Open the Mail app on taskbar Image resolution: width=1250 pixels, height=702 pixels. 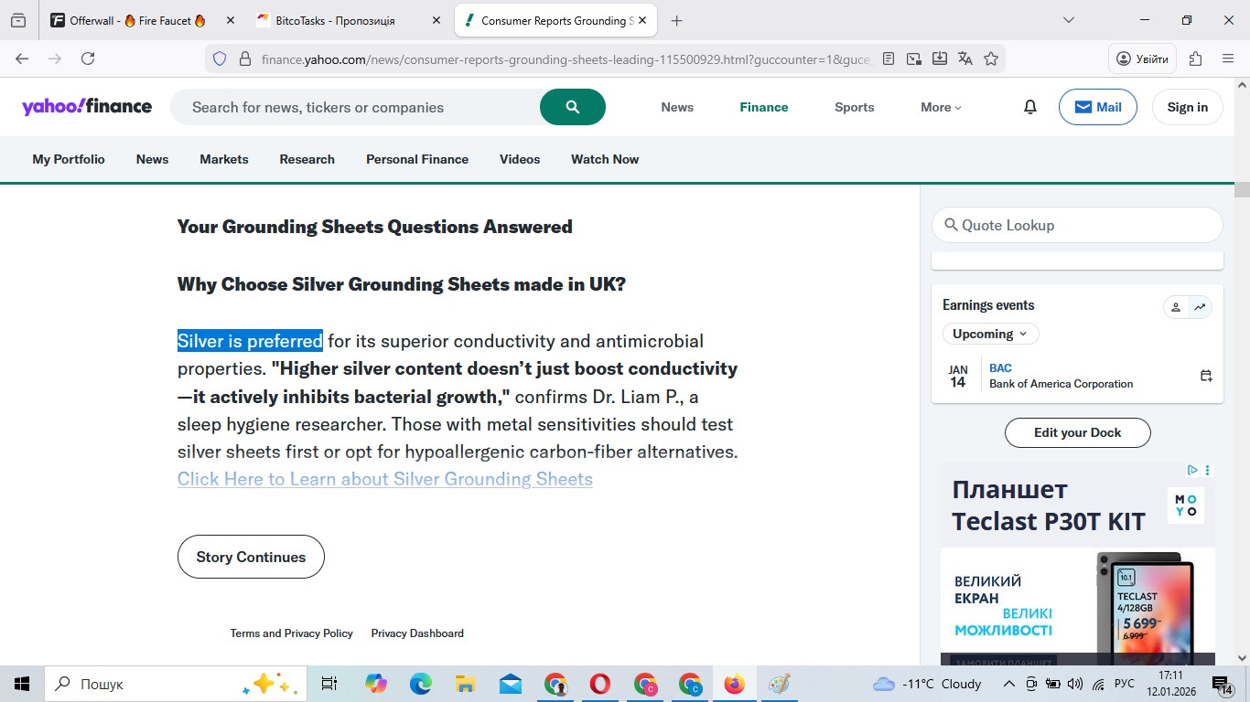tap(511, 684)
